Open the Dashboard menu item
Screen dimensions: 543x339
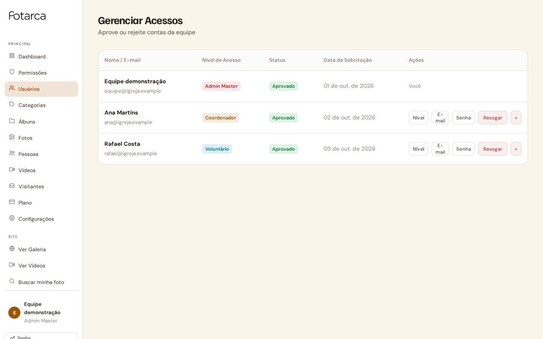click(41, 56)
